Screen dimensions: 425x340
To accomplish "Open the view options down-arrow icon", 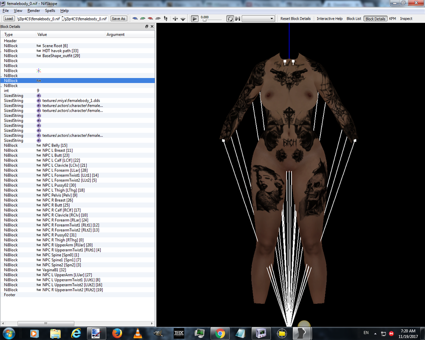I will tap(183, 19).
